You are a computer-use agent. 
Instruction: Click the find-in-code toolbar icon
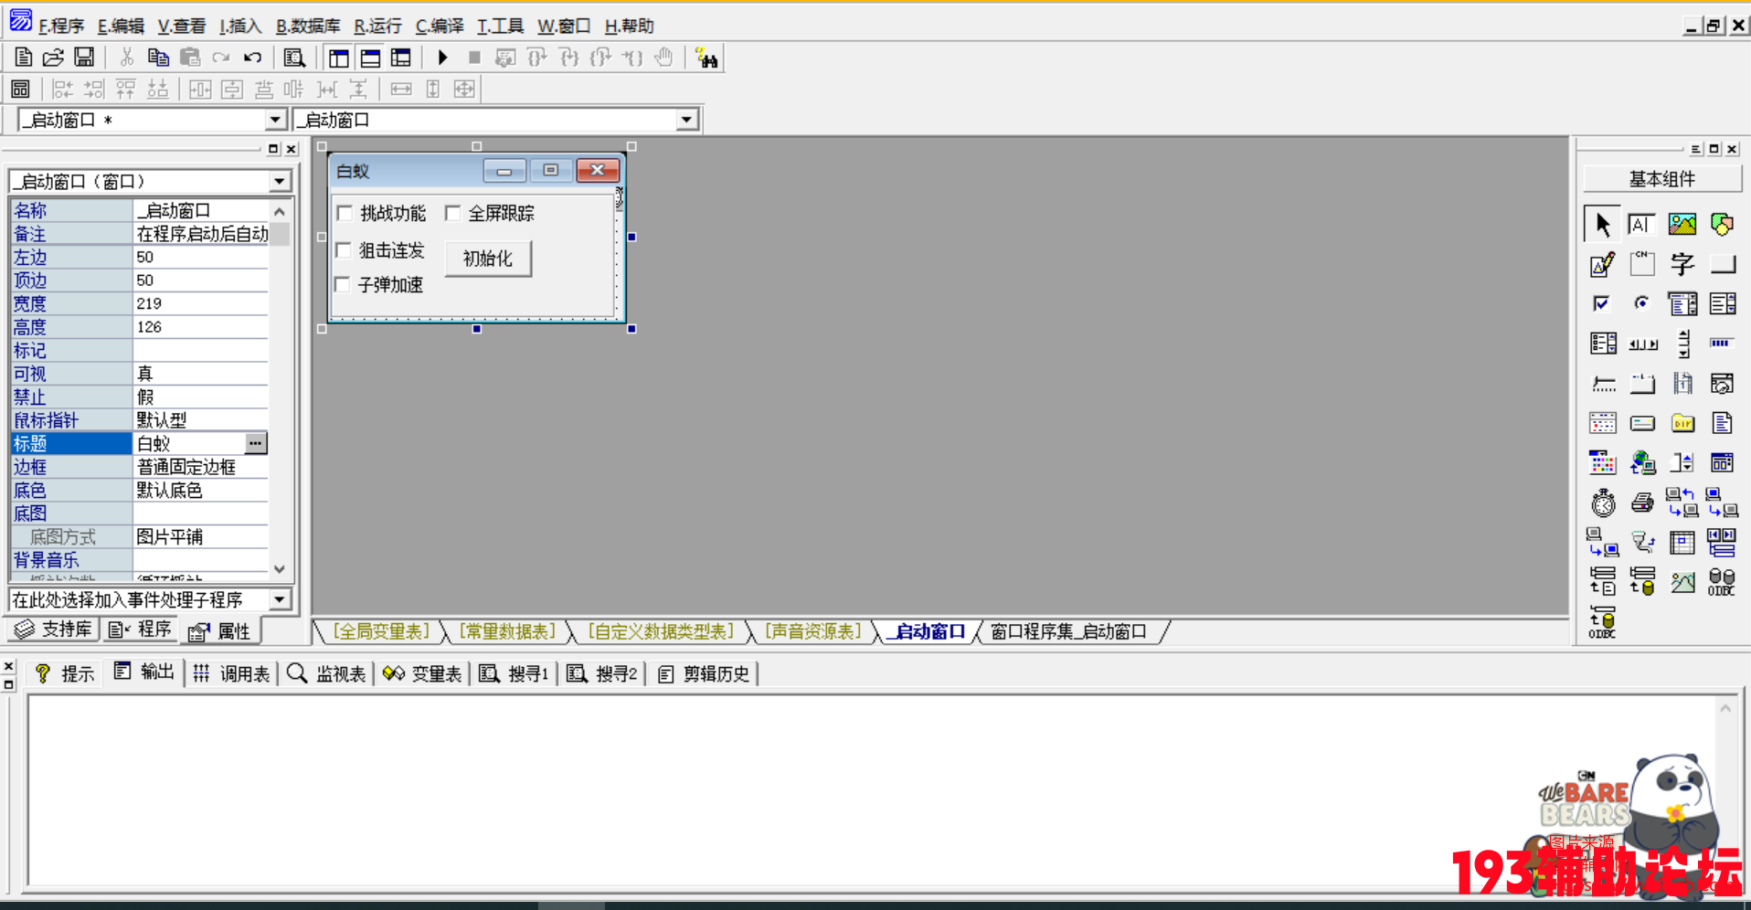coord(294,58)
